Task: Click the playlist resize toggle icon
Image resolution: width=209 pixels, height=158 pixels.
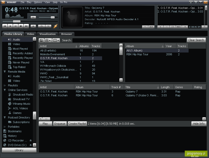Action: tap(204, 27)
